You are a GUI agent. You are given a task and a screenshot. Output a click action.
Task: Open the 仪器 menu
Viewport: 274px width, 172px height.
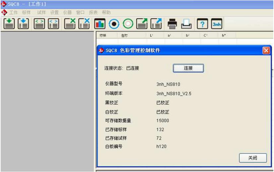pos(67,13)
